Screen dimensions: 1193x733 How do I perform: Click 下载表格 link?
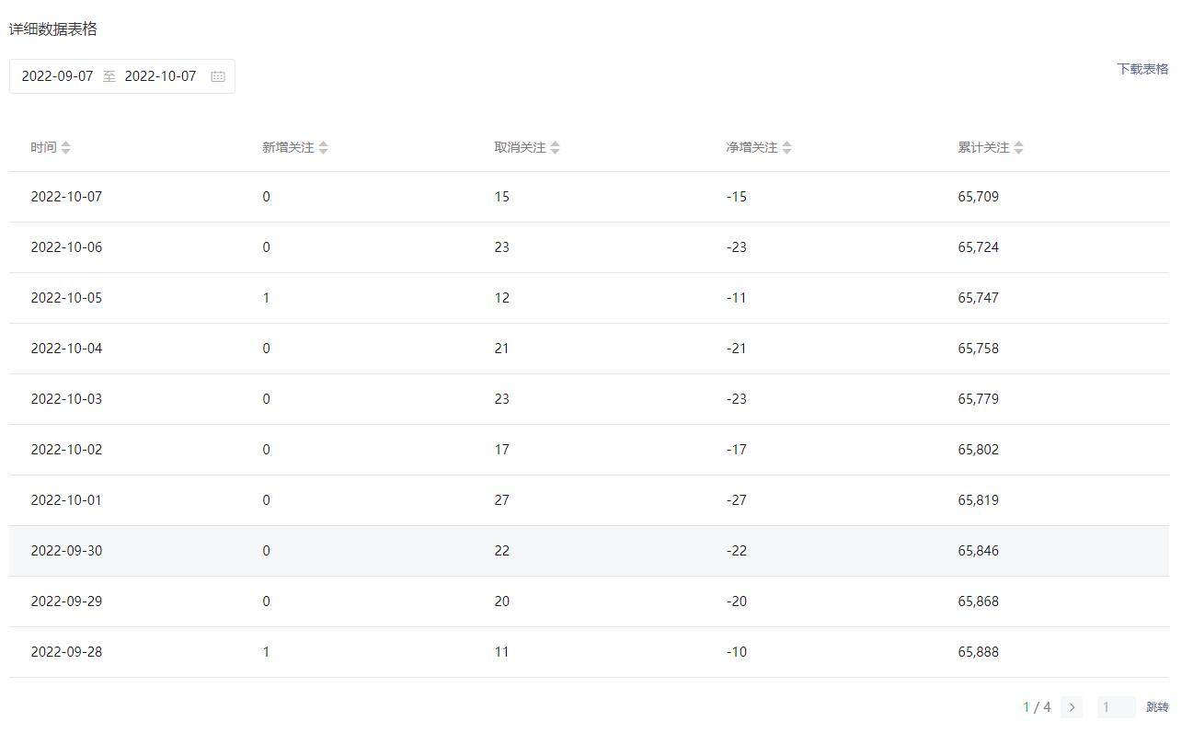(x=1142, y=69)
